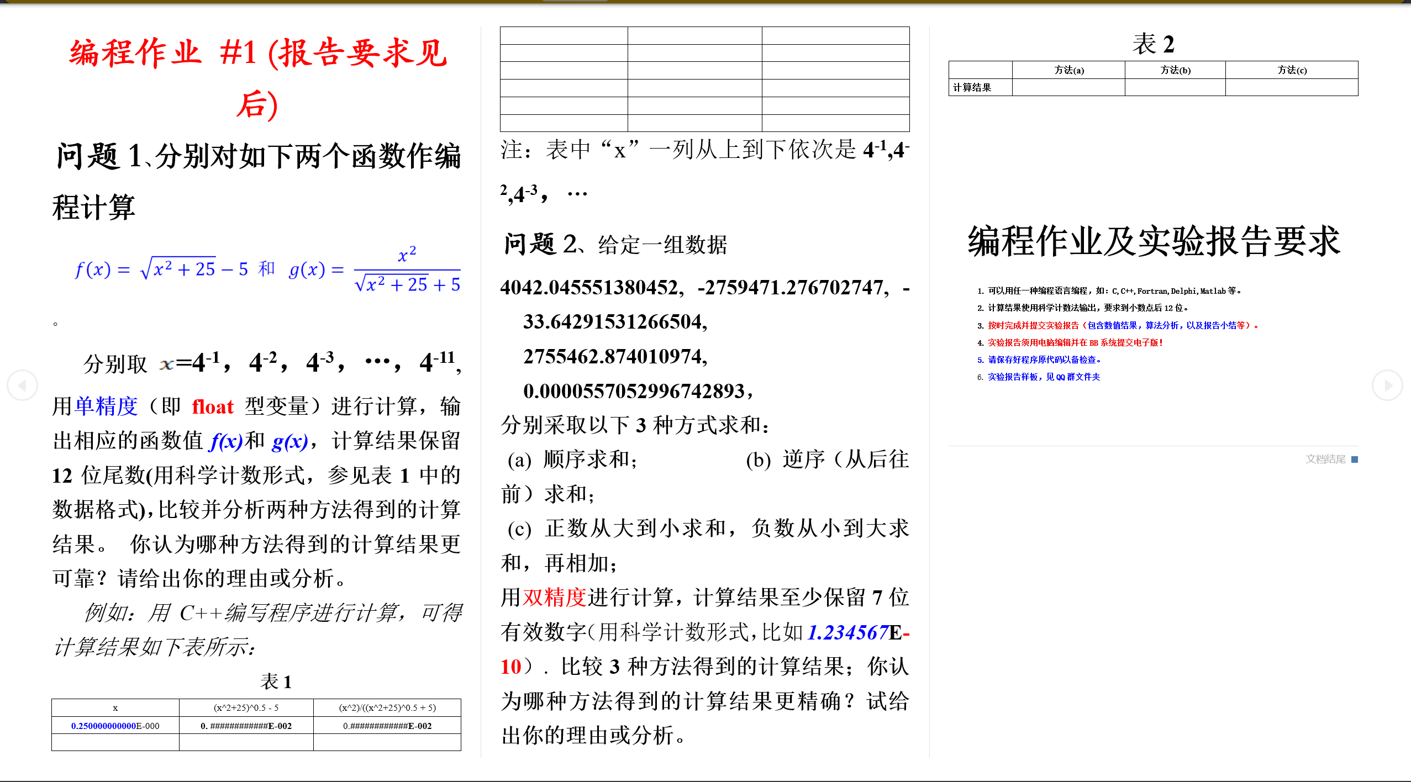Click the header cell (x^2+25)^0.5 - 5
The height and width of the screenshot is (782, 1411).
click(246, 707)
